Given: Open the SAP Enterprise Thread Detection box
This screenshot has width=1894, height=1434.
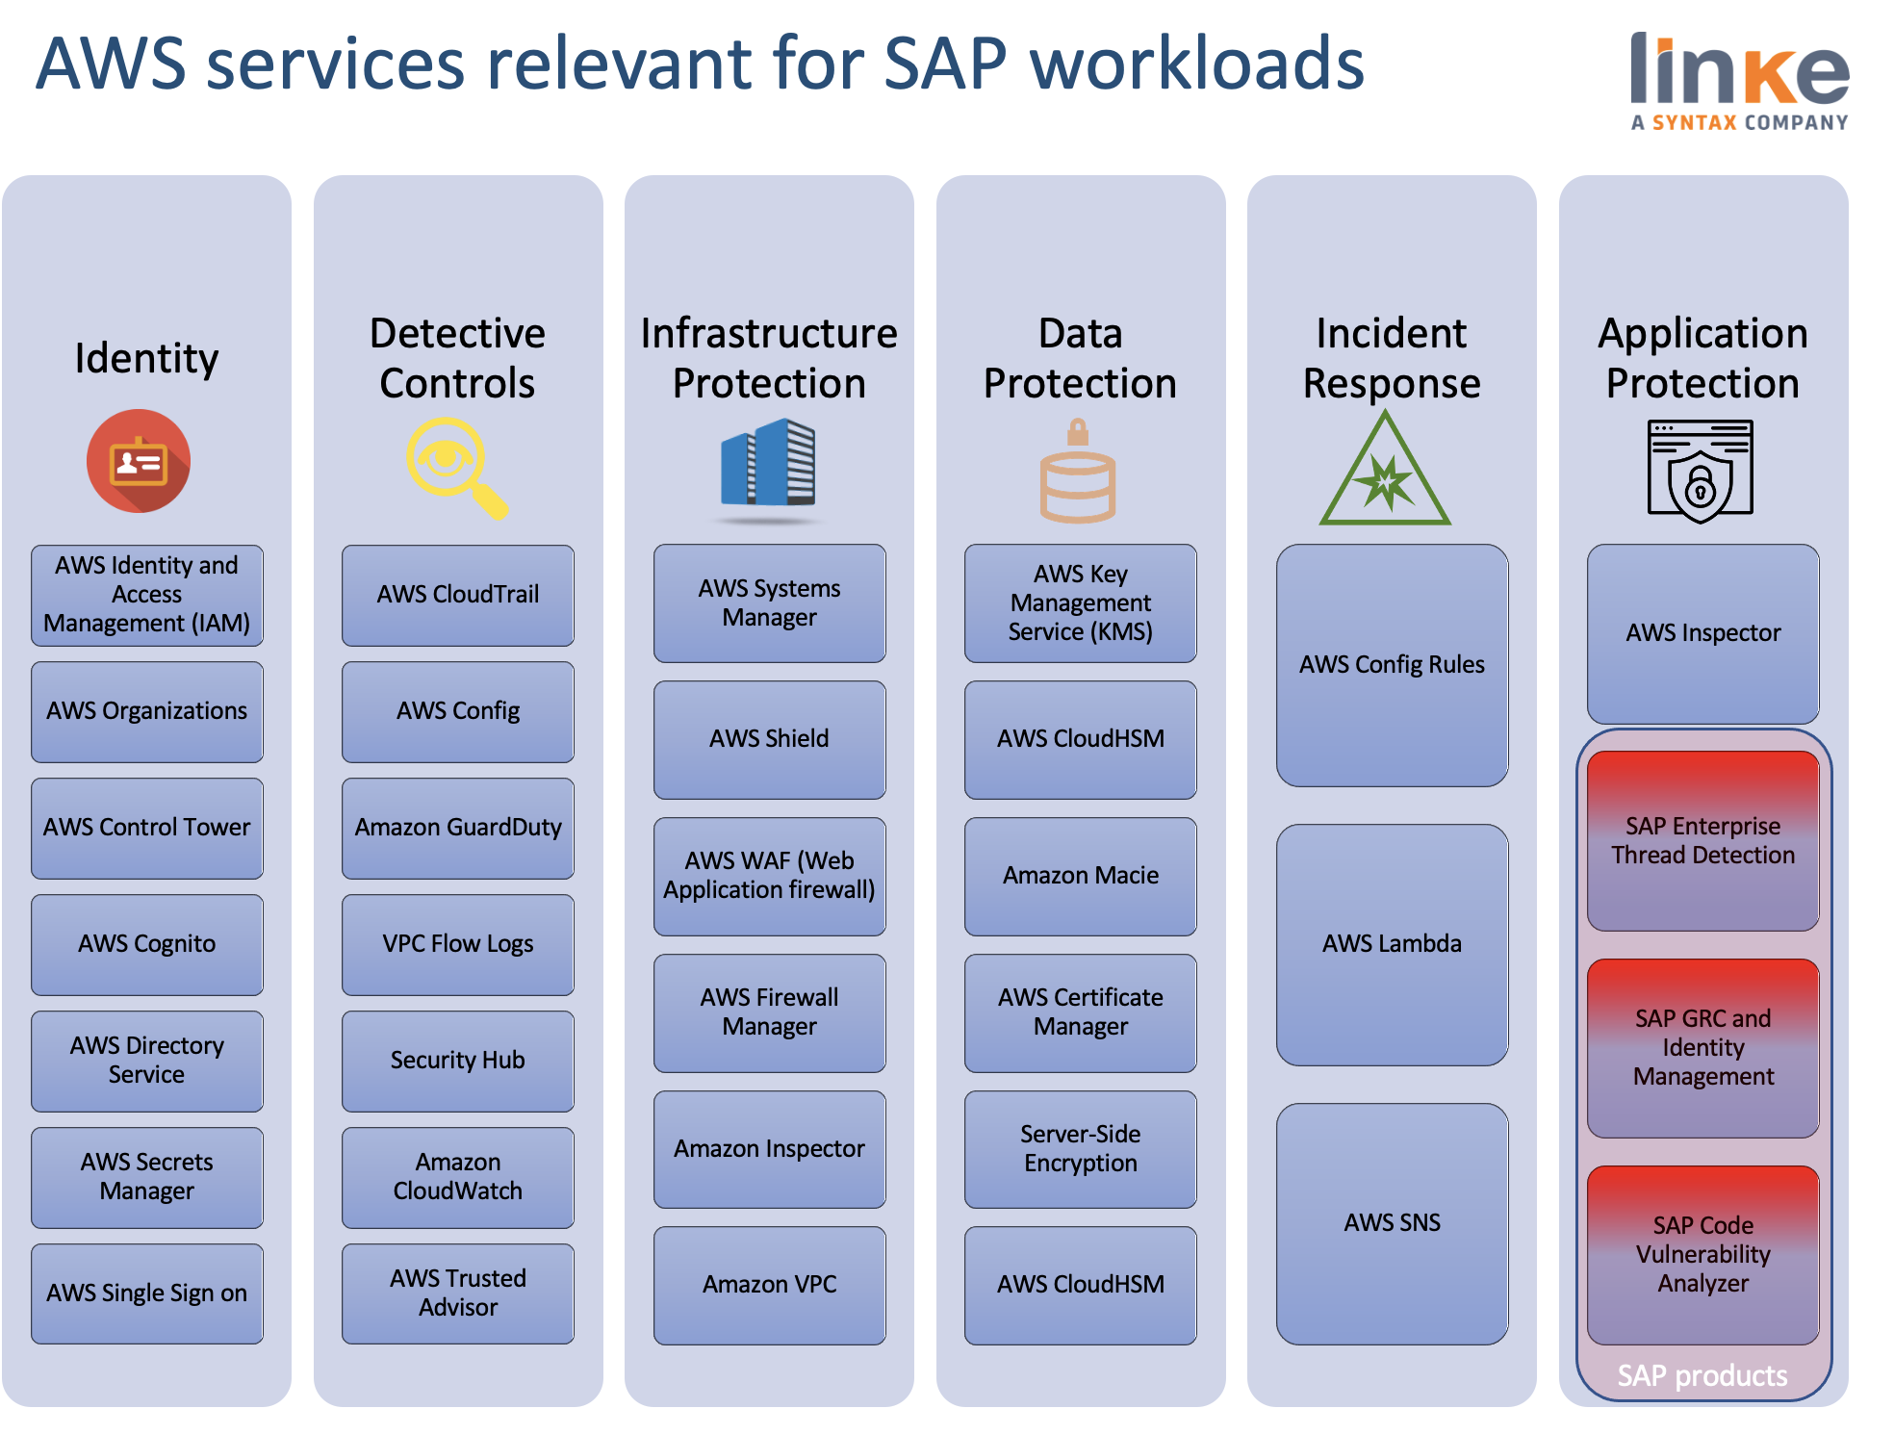Looking at the screenshot, I should (x=1702, y=839).
